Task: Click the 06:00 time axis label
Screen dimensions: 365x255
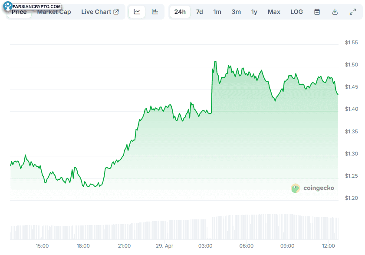Action: click(x=247, y=246)
